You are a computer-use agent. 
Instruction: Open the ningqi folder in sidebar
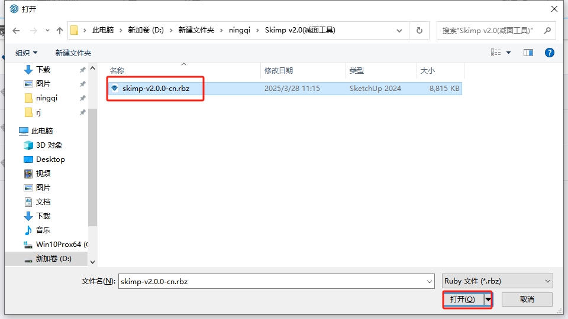[x=46, y=98]
